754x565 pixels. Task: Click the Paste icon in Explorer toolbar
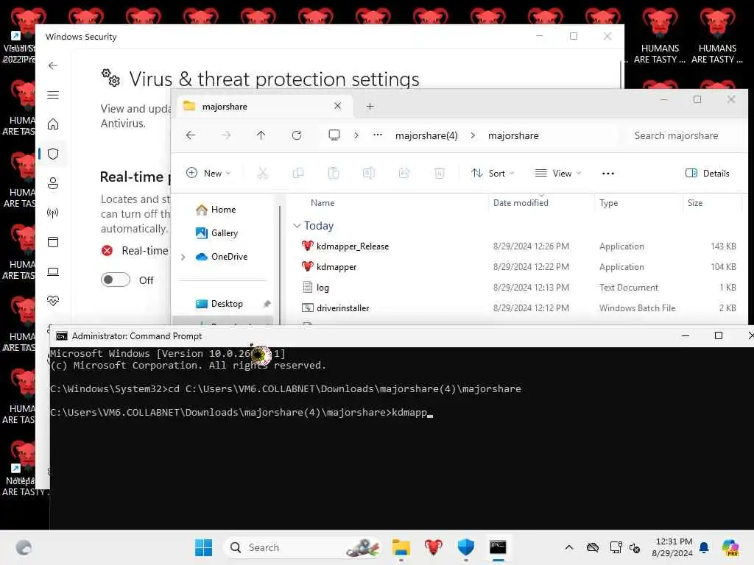(334, 173)
